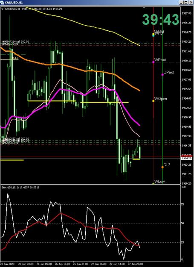Select the WLow marker square
This screenshot has width=194, height=267.
[x=153, y=184]
